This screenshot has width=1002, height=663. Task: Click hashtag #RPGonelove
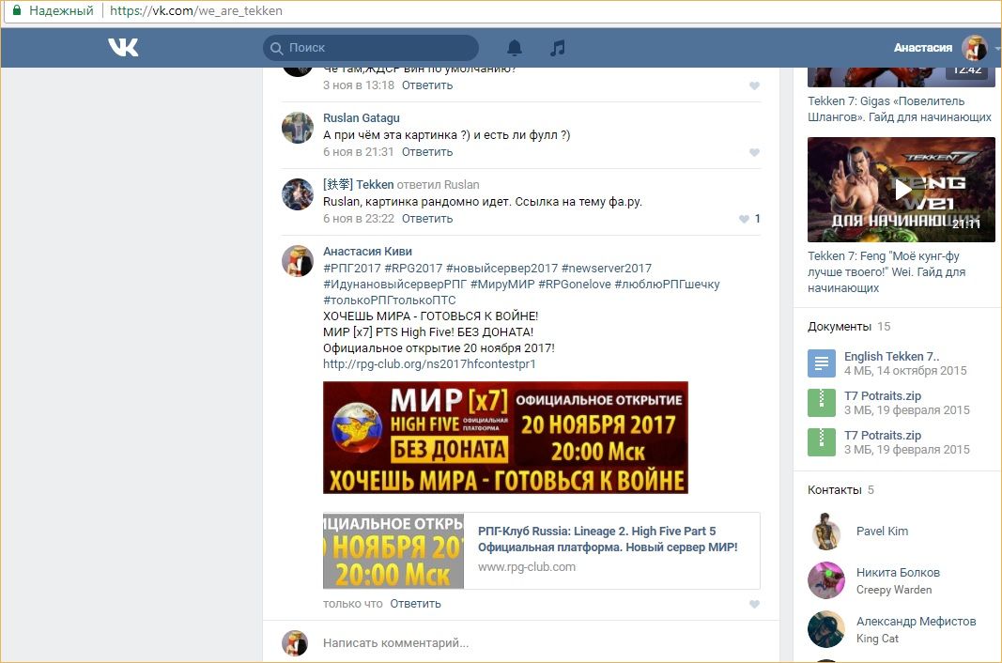point(575,284)
